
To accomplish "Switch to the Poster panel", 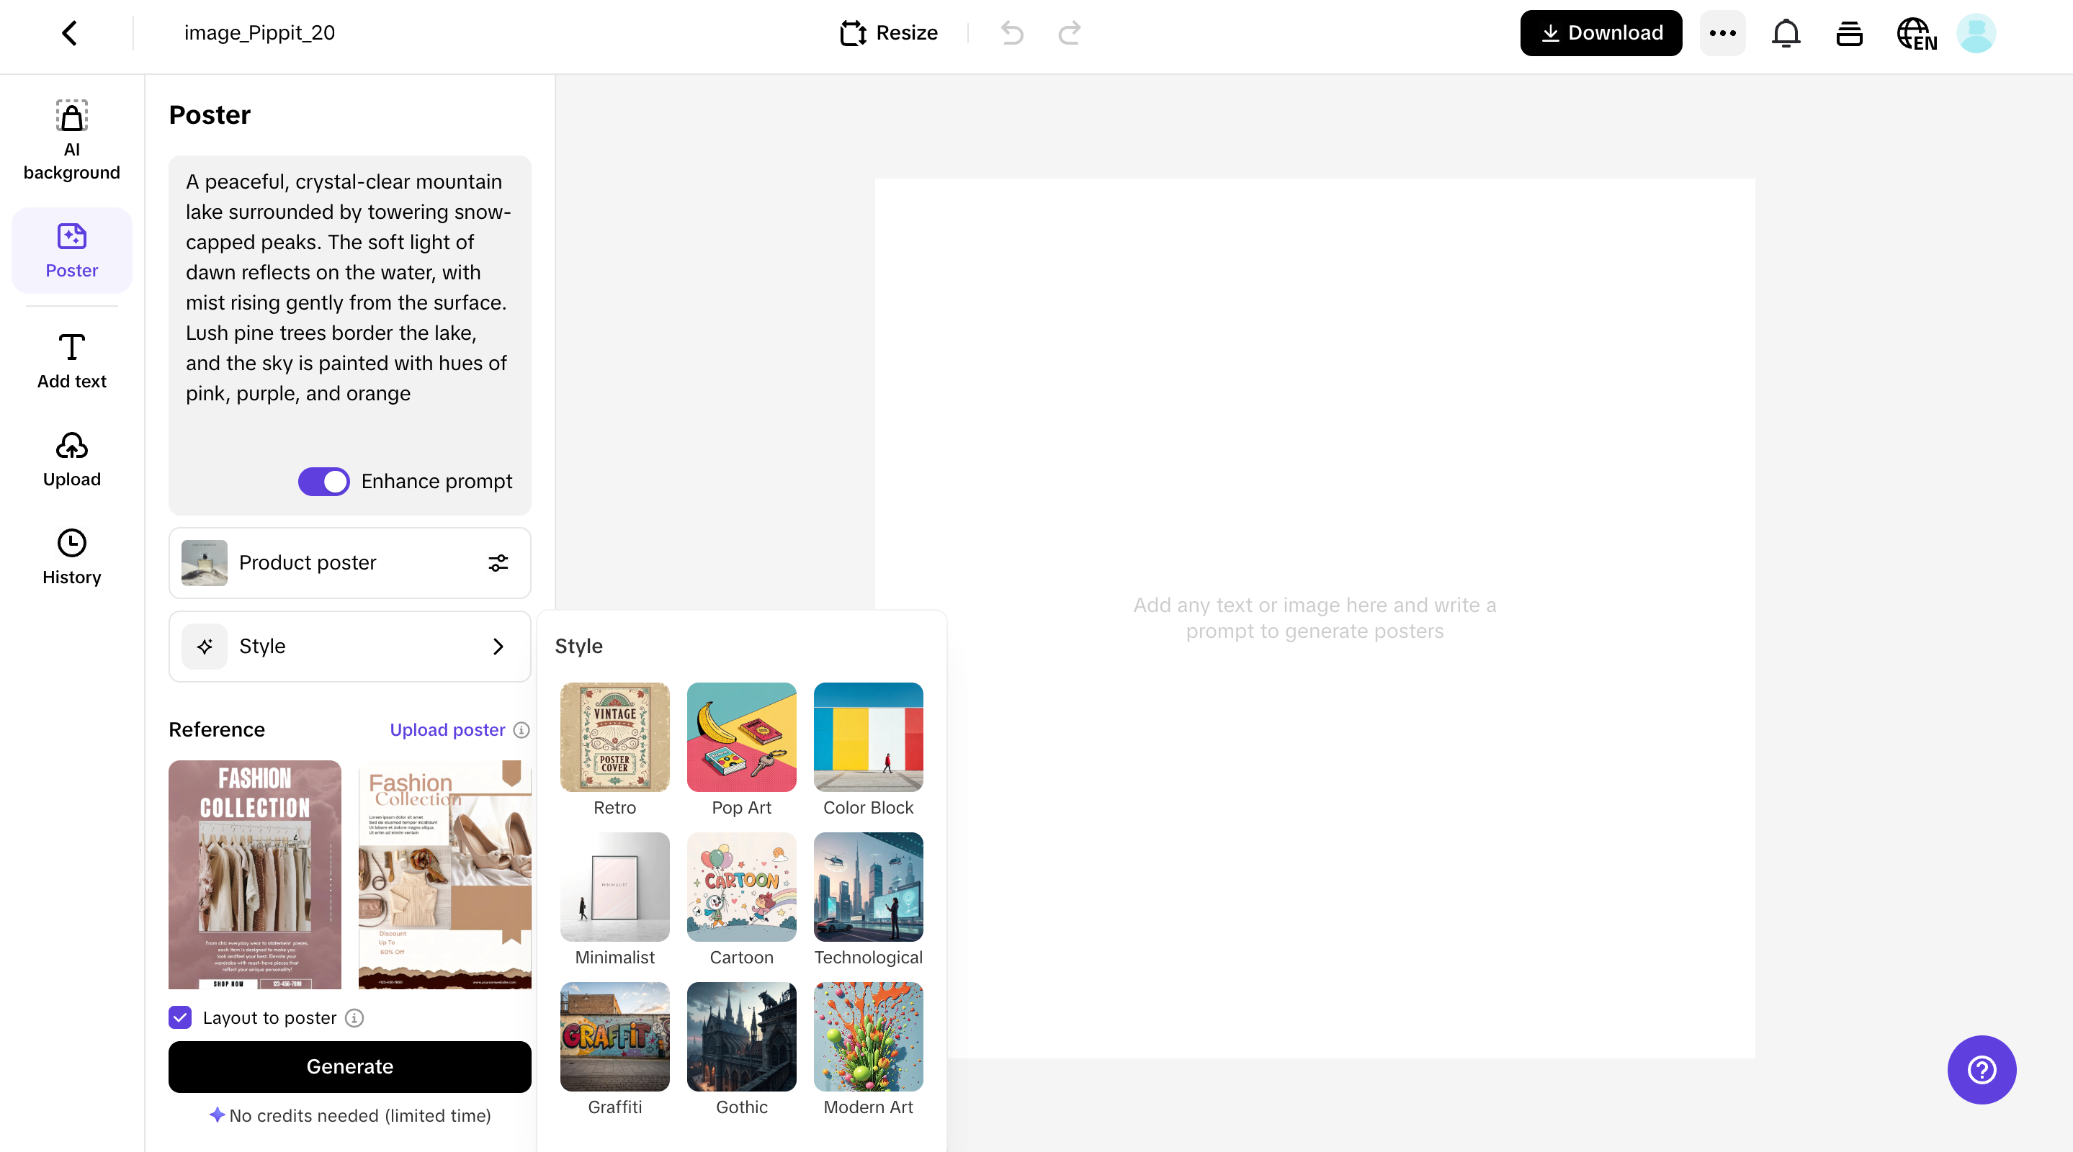I will coord(71,249).
